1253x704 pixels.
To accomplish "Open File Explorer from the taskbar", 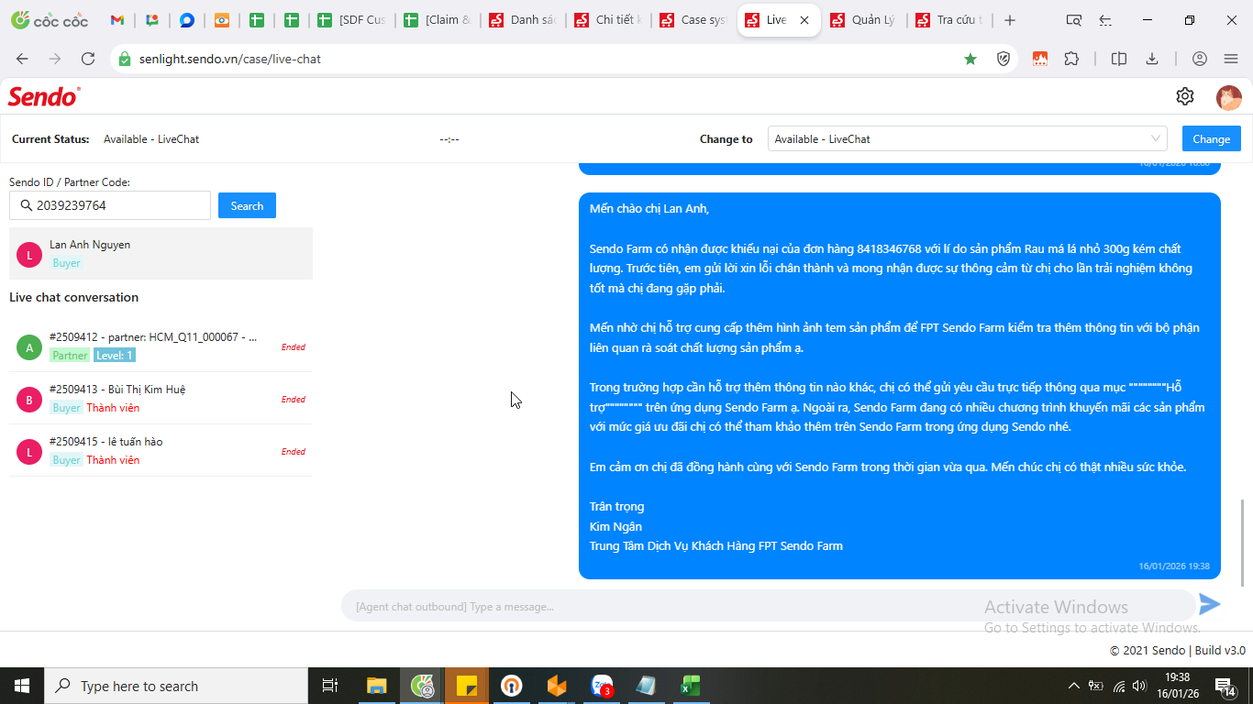I will click(377, 686).
